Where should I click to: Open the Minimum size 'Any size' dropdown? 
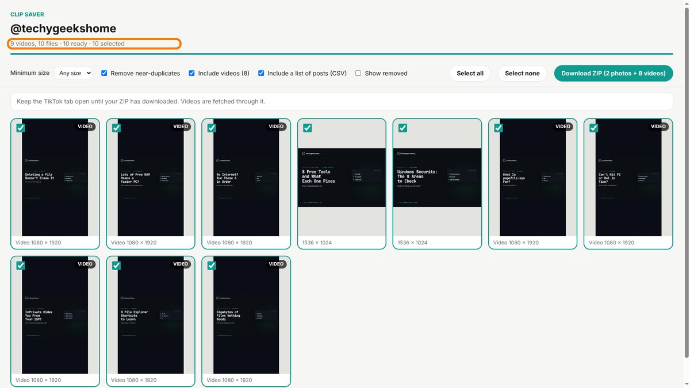coord(74,73)
